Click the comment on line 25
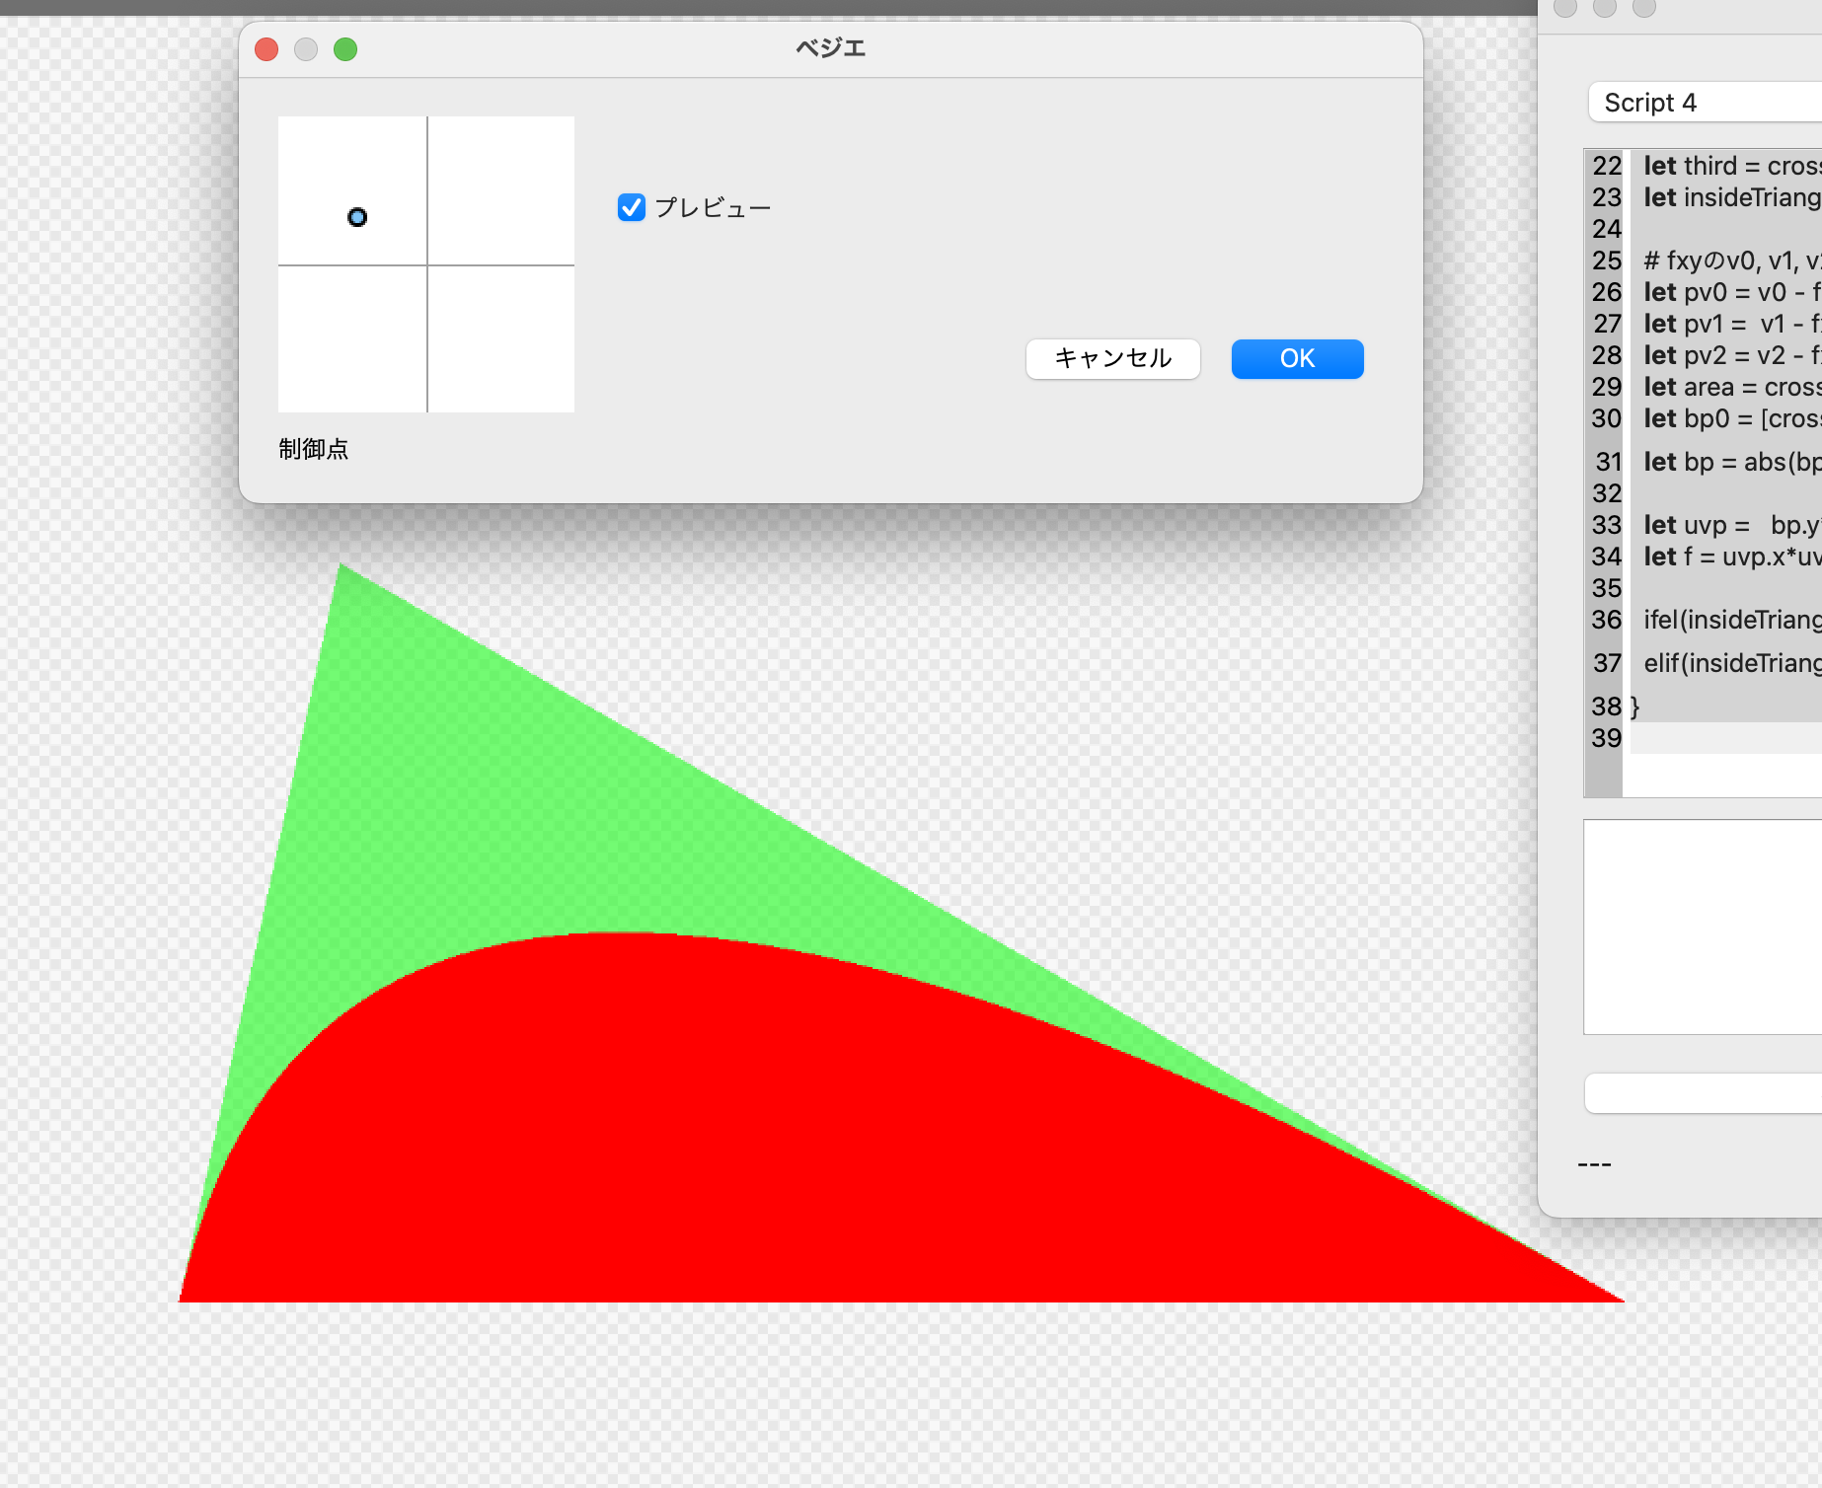 [1727, 260]
